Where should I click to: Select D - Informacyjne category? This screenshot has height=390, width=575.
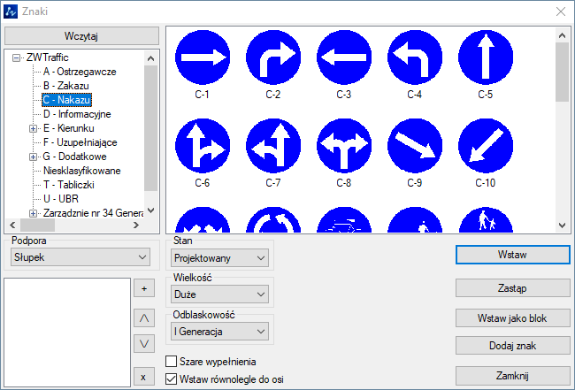pyautogui.click(x=77, y=114)
